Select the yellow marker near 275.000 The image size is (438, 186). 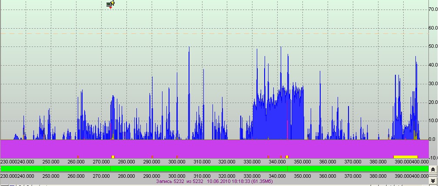click(x=113, y=157)
